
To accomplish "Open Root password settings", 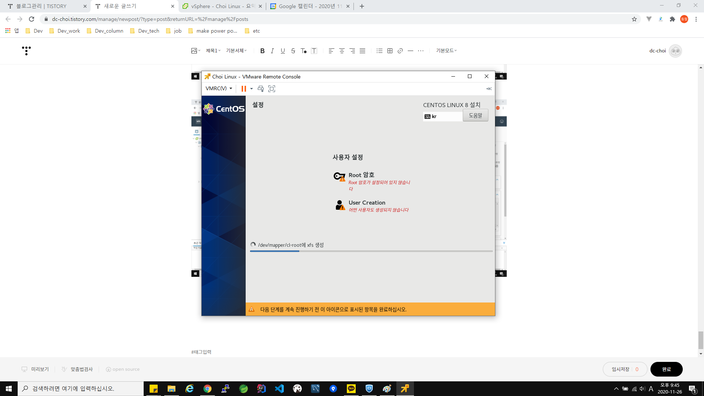I will tap(361, 175).
